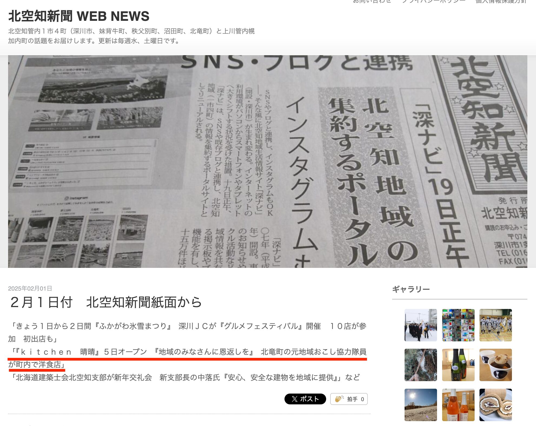536x426 pixels.
Task: Click the newspaper header banner image
Action: point(267,161)
